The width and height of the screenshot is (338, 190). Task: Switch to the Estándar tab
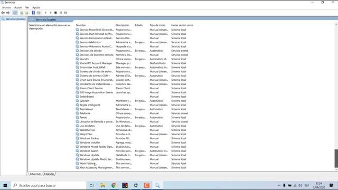pos(49,174)
